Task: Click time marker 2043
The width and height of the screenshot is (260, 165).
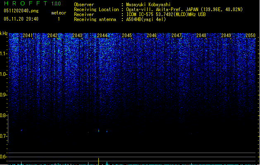Action: pos(77,35)
